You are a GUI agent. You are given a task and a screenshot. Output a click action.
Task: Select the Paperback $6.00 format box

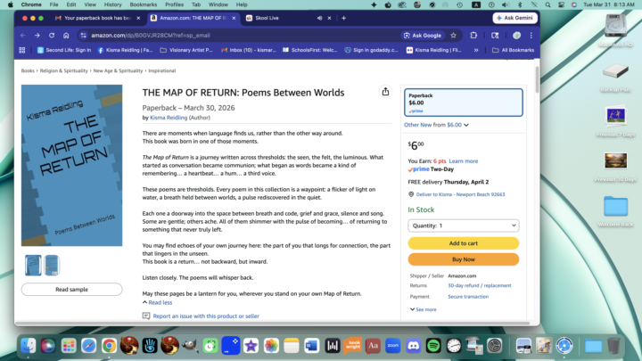[463, 103]
